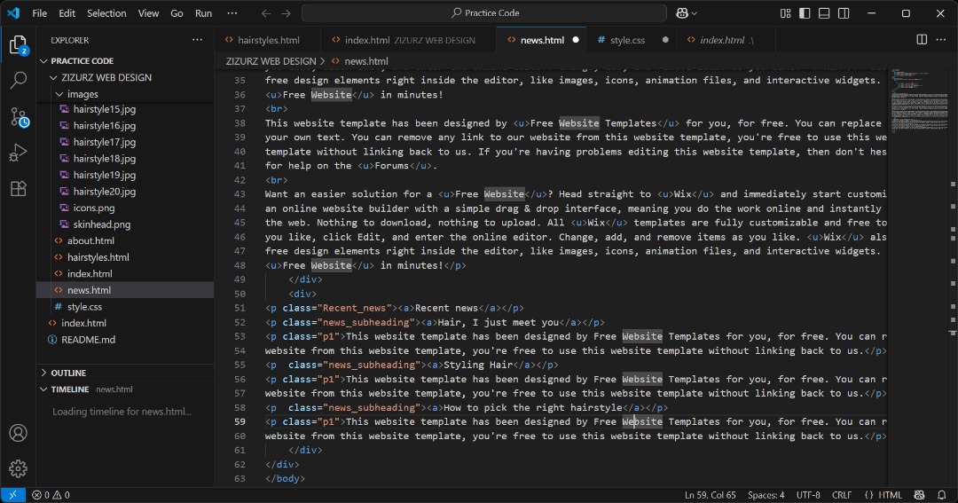Click the Copilot status icon in status bar
The height and width of the screenshot is (503, 958).
(x=919, y=495)
